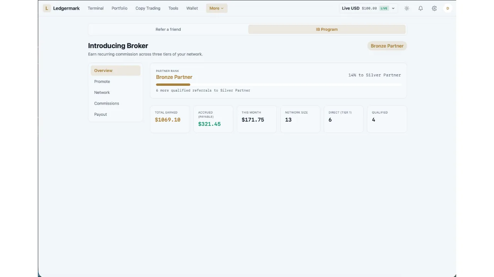Navigate to Copy Trading
Viewport: 494px width, 277px height.
[x=148, y=8]
